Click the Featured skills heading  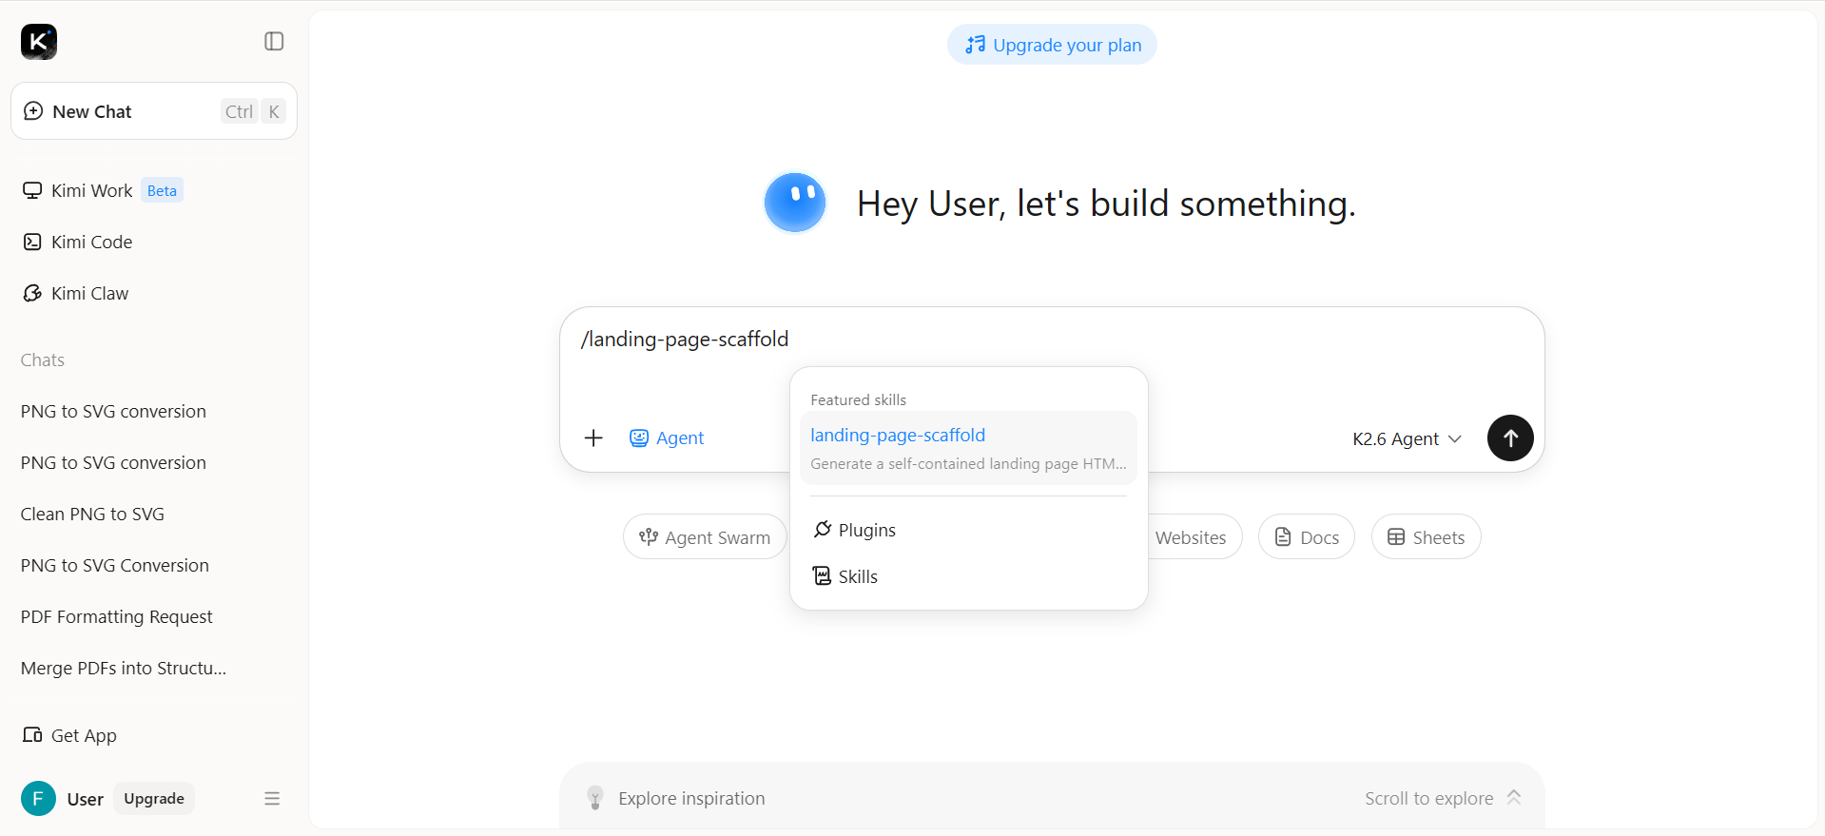point(858,400)
